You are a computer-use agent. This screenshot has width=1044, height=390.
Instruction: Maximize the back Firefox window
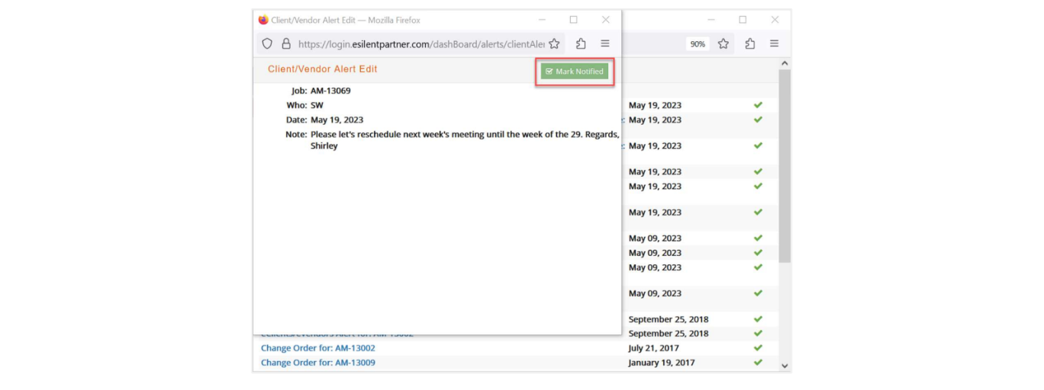743,20
